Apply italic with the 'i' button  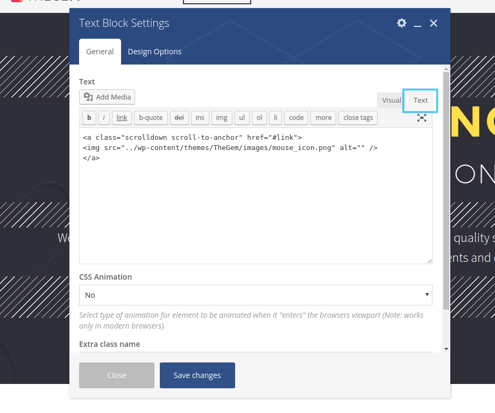pyautogui.click(x=104, y=118)
